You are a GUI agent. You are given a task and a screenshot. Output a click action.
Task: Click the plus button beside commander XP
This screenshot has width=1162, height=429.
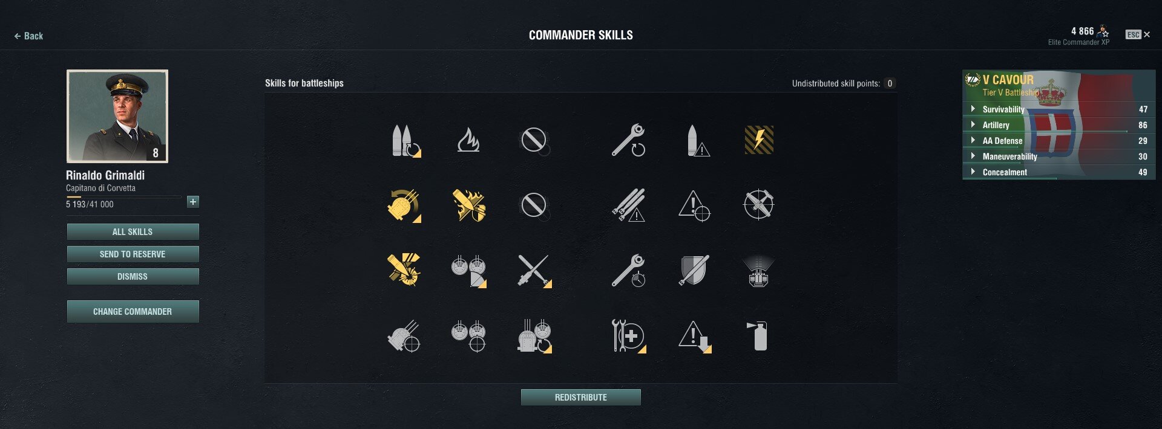(x=193, y=202)
